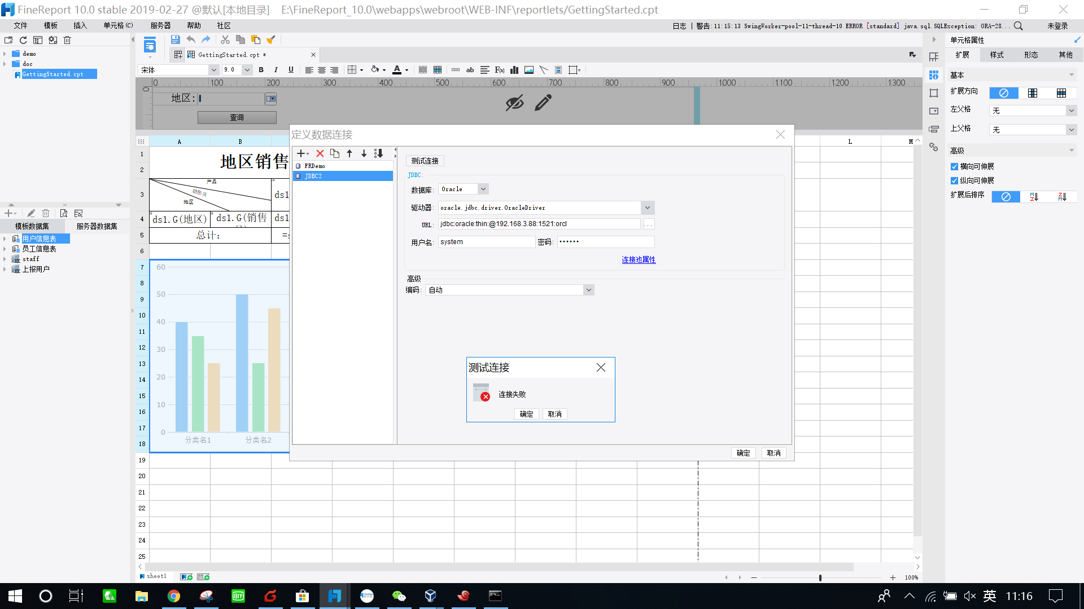Image resolution: width=1084 pixels, height=609 pixels.
Task: Open Google Chrome from the taskbar
Action: coord(174,596)
